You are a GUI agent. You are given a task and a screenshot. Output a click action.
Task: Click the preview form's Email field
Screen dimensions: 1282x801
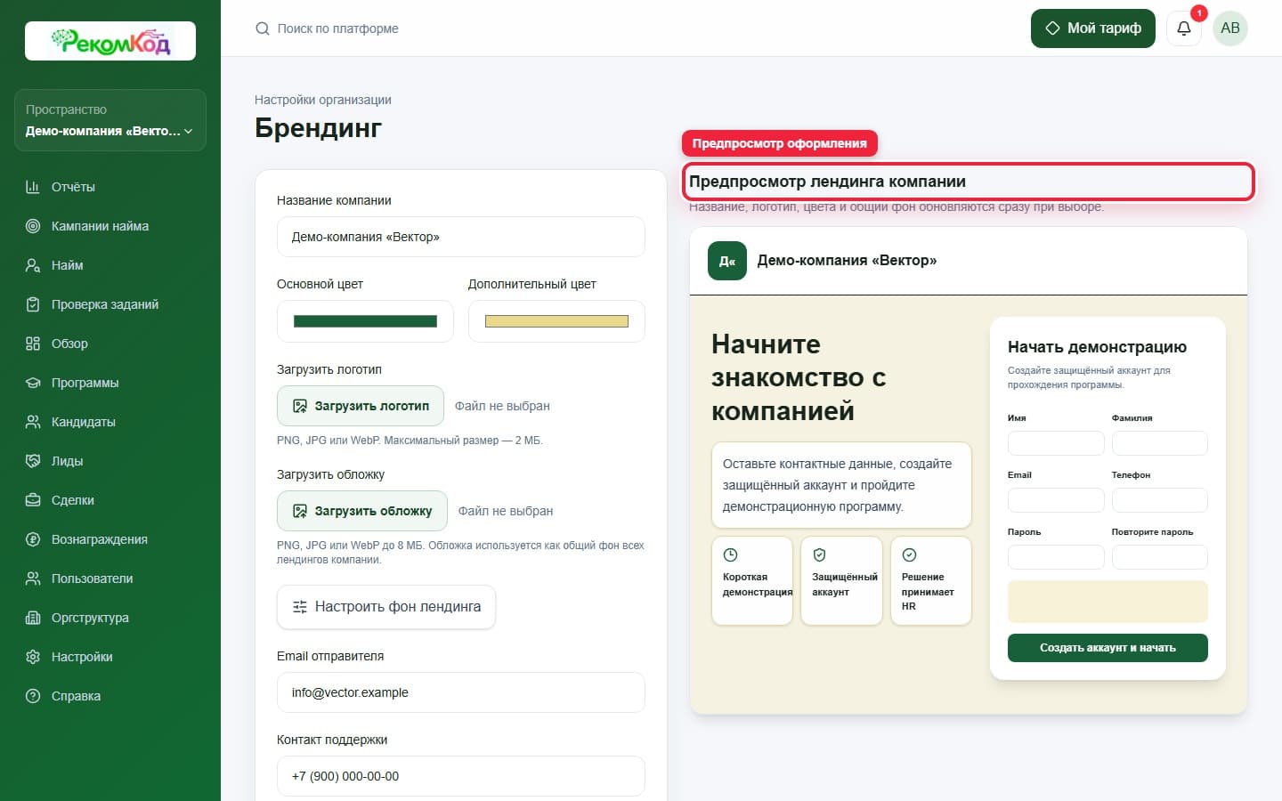1056,500
